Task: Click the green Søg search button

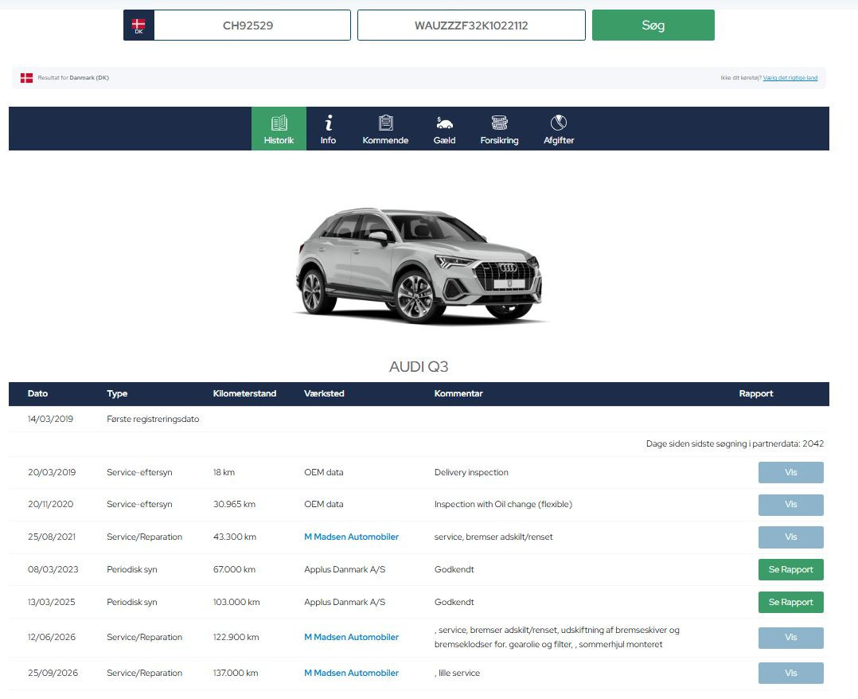Action: coord(653,25)
